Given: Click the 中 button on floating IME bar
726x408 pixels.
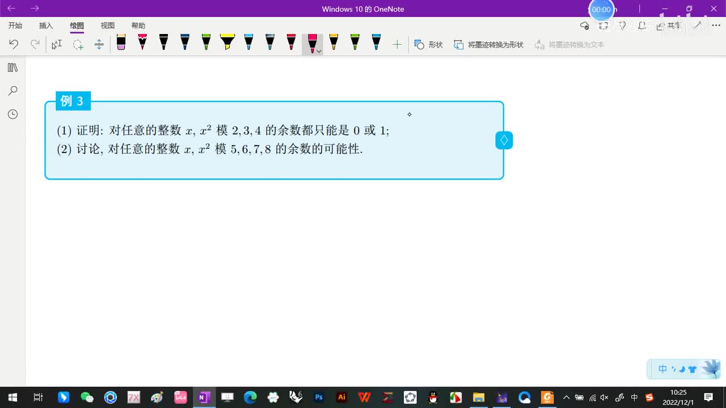Looking at the screenshot, I should coord(662,369).
